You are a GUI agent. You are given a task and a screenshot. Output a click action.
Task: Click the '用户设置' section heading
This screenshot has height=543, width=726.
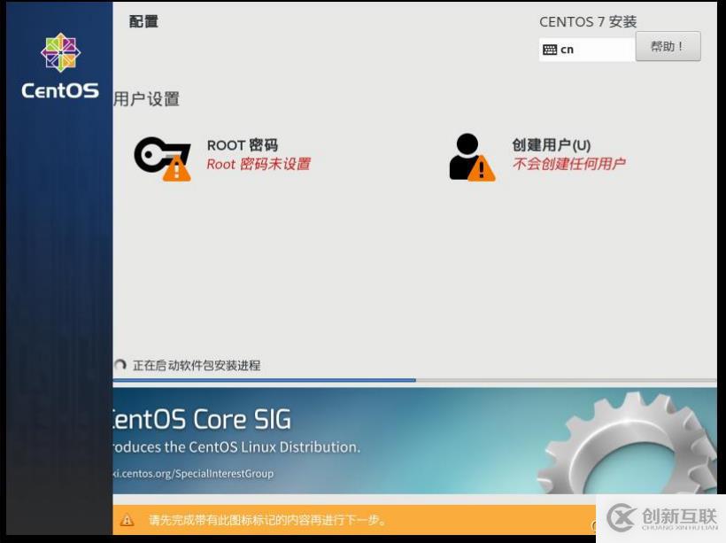(146, 98)
